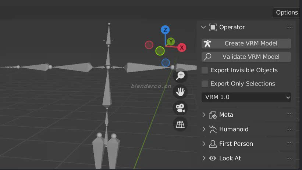Click Validate VRM Model button
302x170 pixels.
[246, 57]
